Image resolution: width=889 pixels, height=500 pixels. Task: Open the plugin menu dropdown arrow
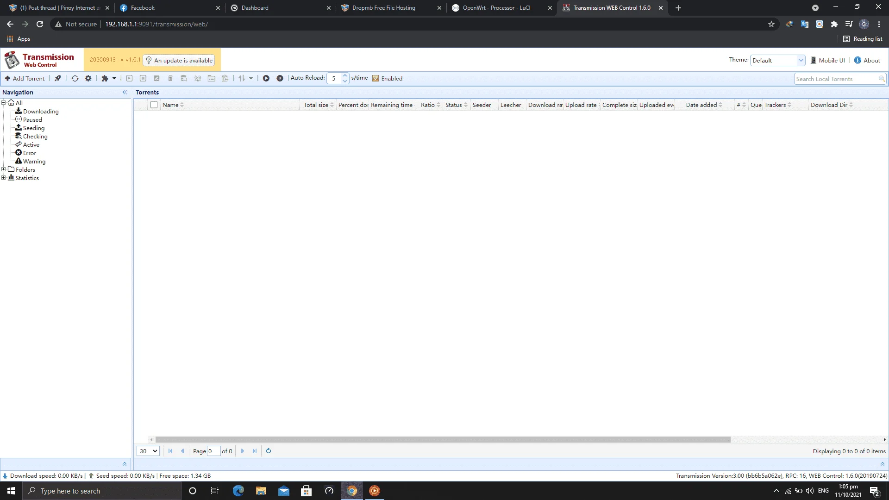tap(114, 78)
